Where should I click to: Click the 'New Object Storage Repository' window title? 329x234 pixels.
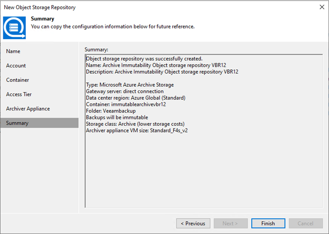[x=40, y=7]
